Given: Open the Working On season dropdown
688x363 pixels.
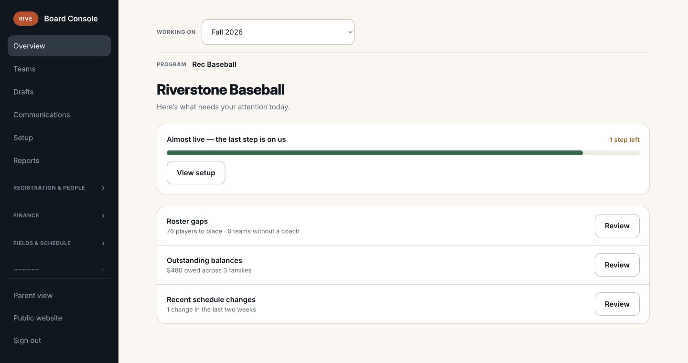Looking at the screenshot, I should pos(278,32).
